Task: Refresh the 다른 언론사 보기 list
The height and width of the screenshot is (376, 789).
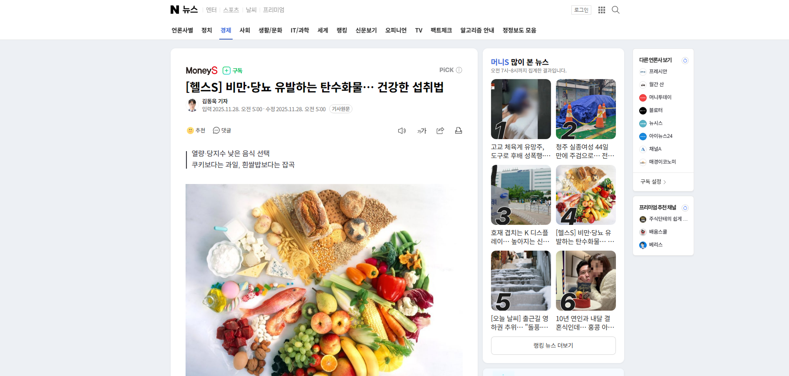Action: click(x=685, y=60)
